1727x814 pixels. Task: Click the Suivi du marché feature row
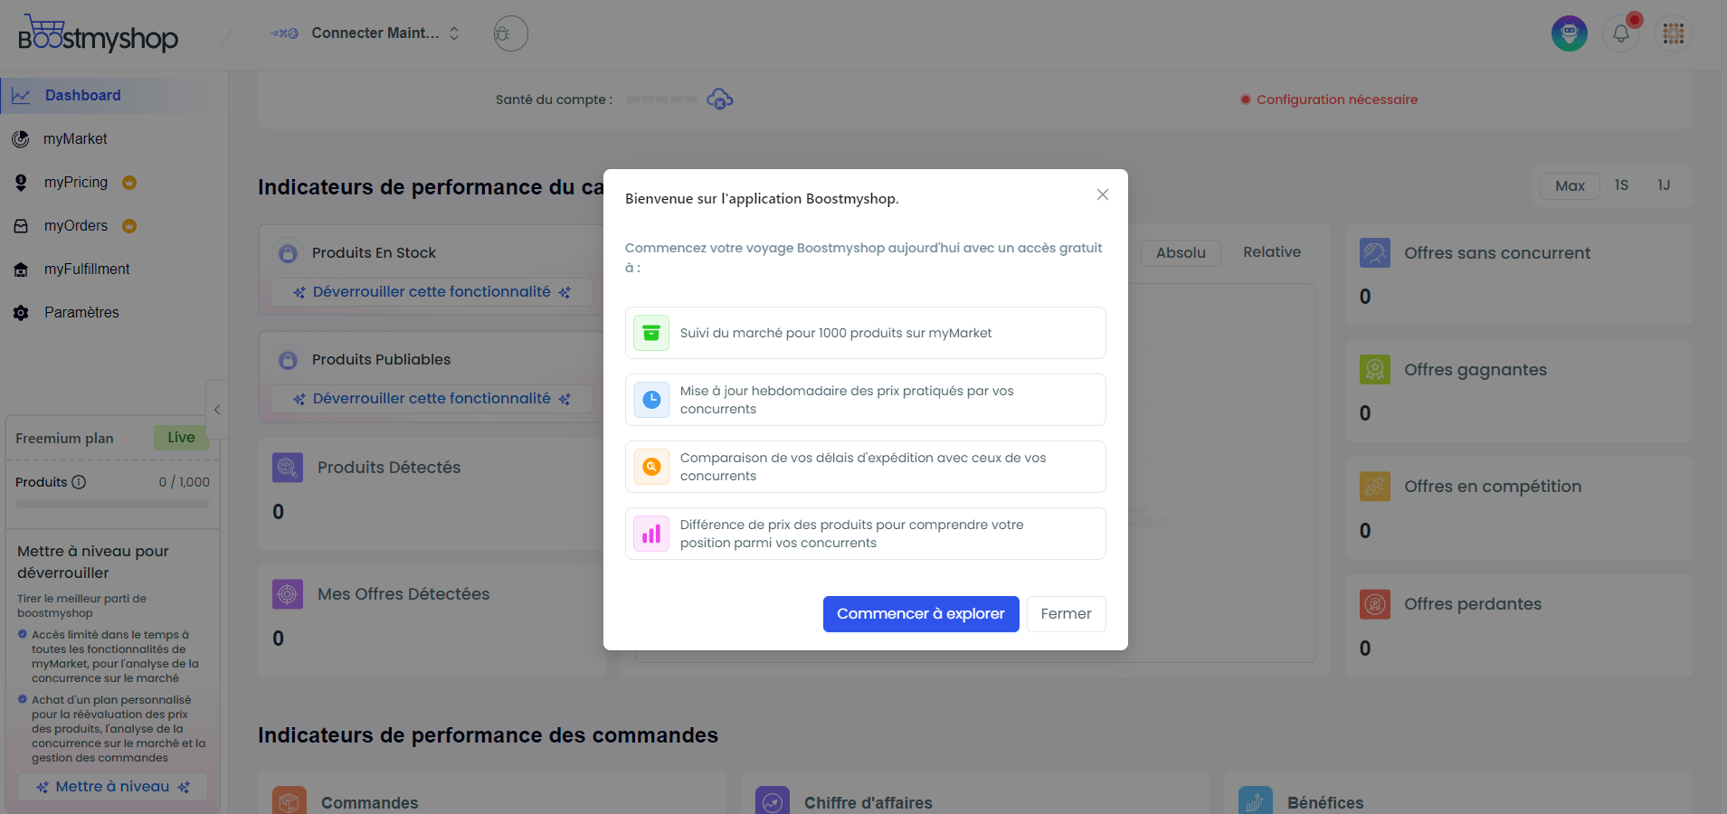tap(866, 333)
